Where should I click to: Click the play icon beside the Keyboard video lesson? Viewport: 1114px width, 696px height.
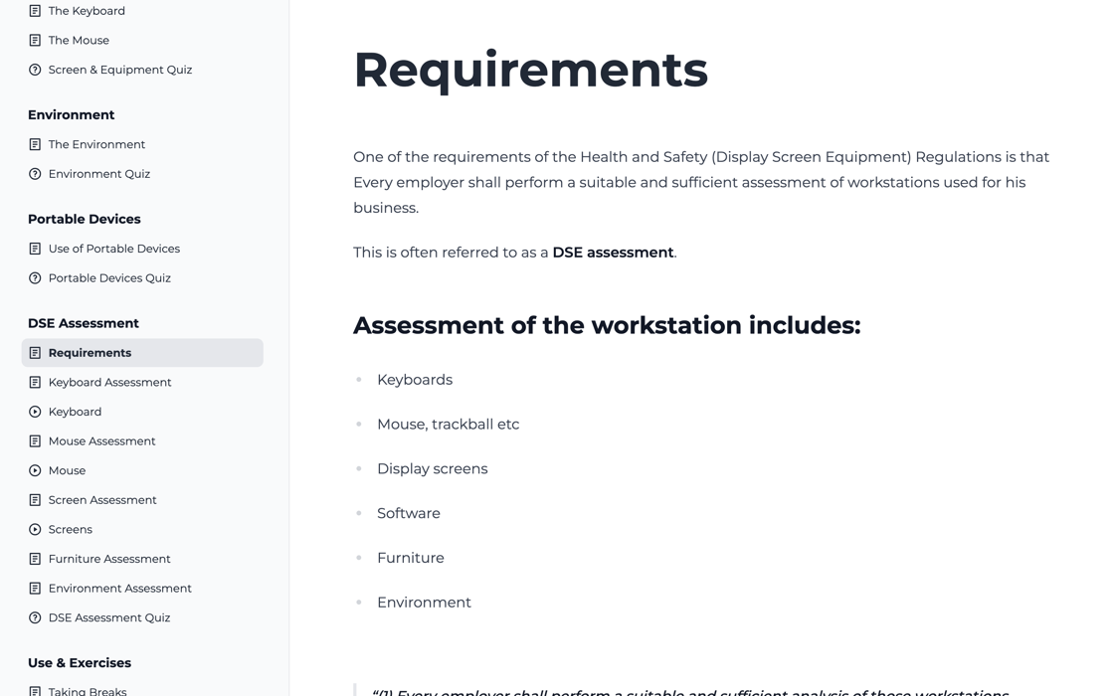34,411
